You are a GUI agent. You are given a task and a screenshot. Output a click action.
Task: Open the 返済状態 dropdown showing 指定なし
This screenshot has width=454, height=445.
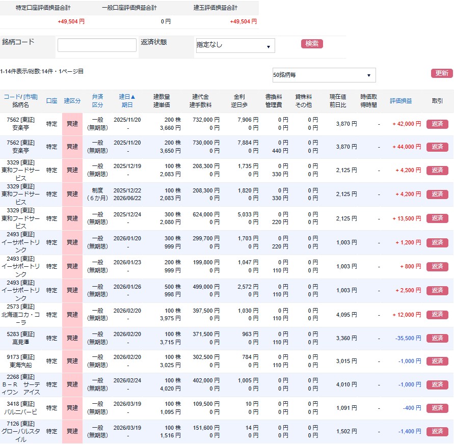click(235, 46)
